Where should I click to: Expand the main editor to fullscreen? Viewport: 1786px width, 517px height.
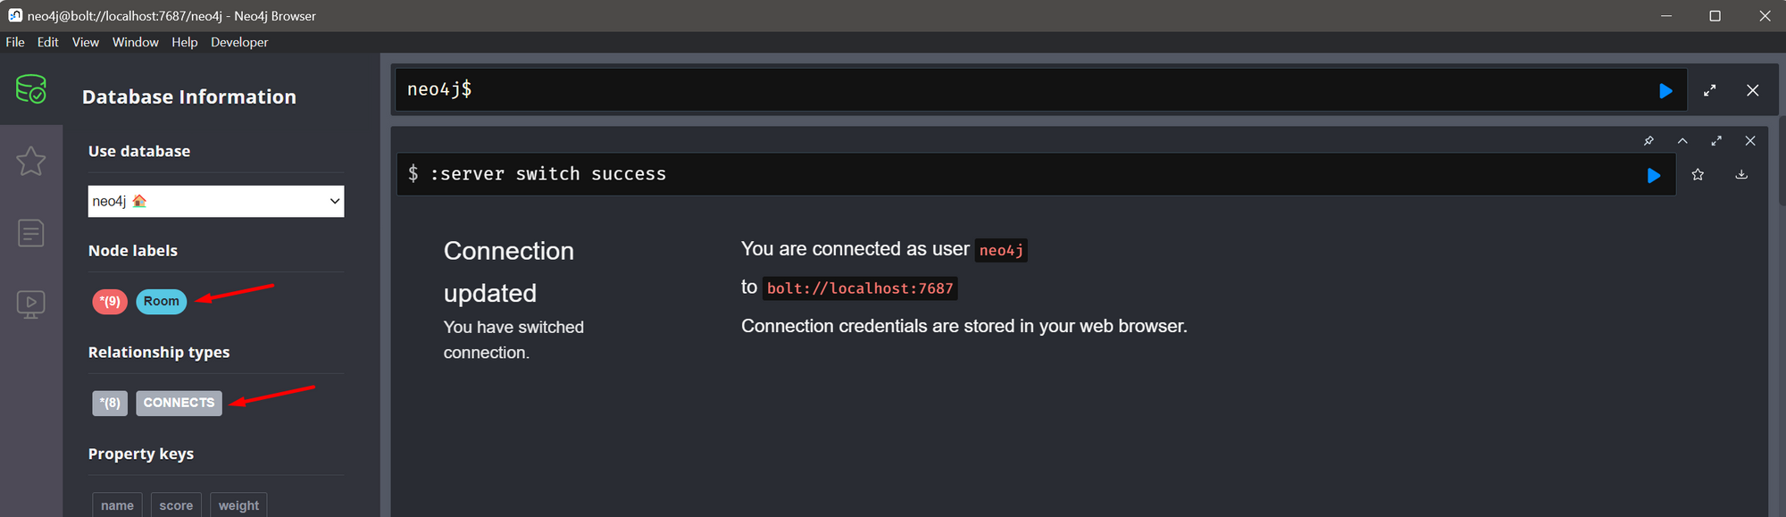[1710, 91]
